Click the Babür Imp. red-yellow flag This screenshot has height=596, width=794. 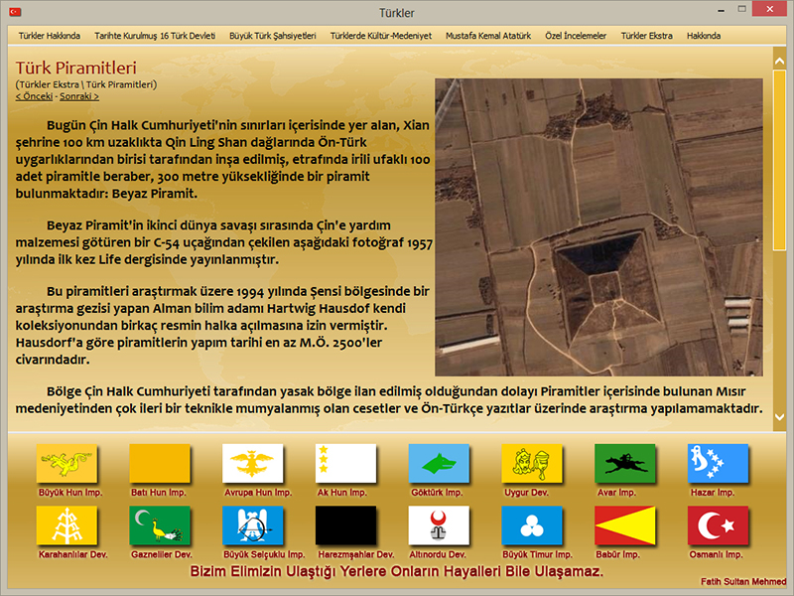tap(624, 525)
